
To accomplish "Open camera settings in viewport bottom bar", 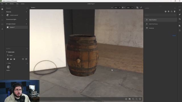I will point(130,99).
